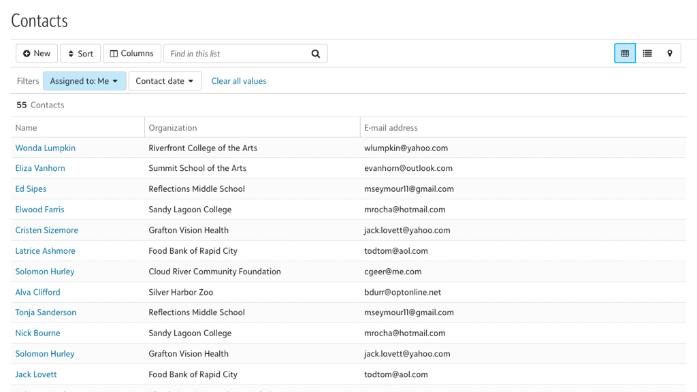Click the E-mail address column header
The image size is (697, 392).
click(391, 128)
